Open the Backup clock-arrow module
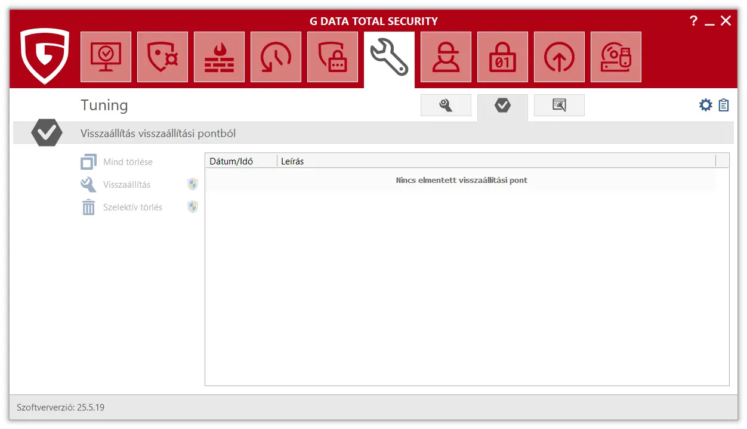The image size is (747, 429). point(276,57)
